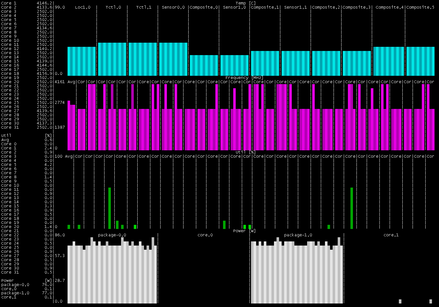Select the package-1,0 power graph header
Screen dimensions: 439x307
click(x=298, y=235)
